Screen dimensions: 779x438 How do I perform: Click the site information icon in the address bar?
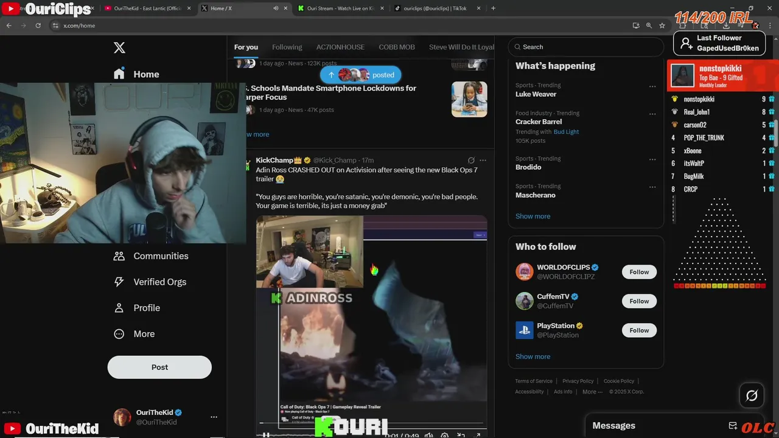tap(55, 26)
